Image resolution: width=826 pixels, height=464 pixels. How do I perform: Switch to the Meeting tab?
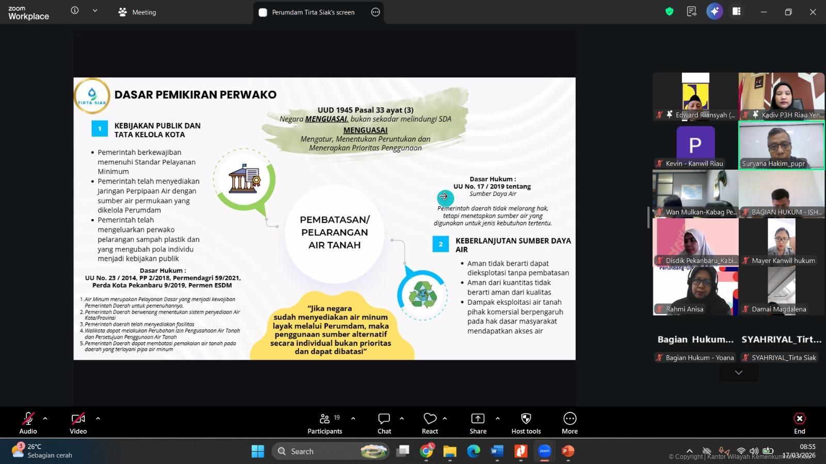click(137, 12)
